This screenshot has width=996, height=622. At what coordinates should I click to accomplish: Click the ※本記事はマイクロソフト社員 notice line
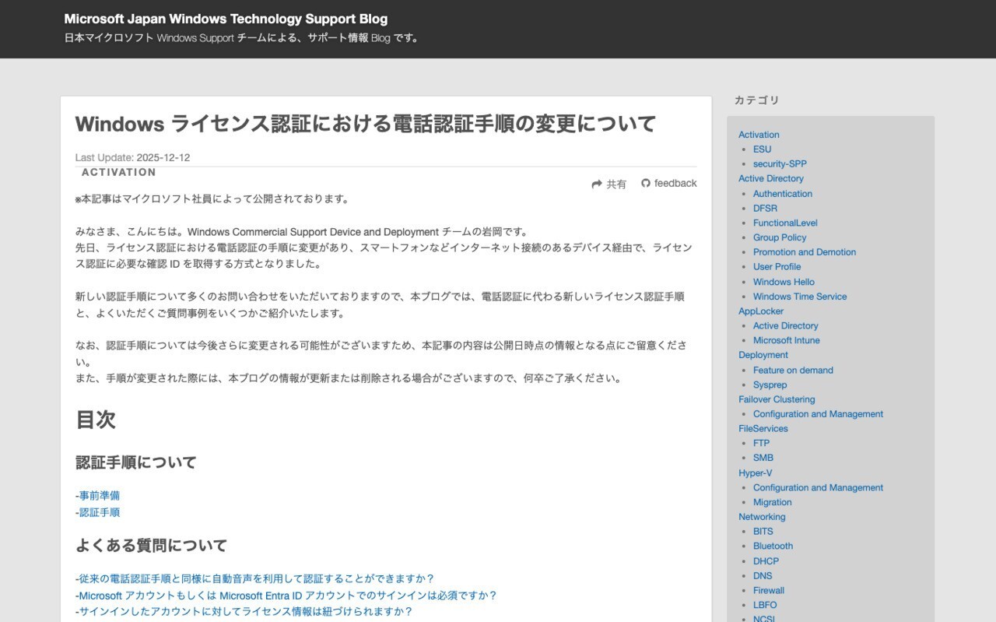(212, 199)
